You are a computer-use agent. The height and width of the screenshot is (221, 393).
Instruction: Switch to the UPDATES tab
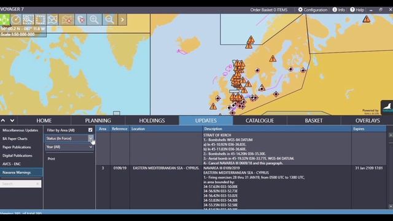(206, 120)
